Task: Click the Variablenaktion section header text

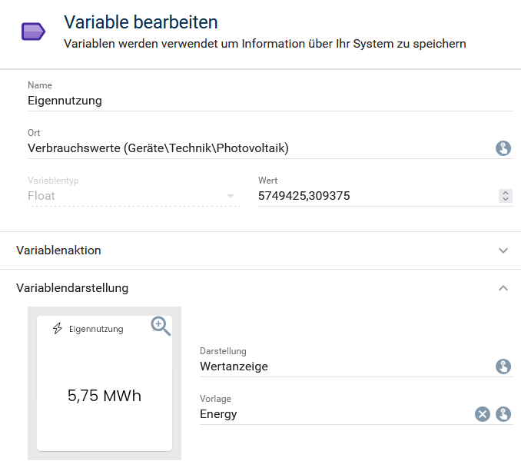Action: (x=58, y=250)
